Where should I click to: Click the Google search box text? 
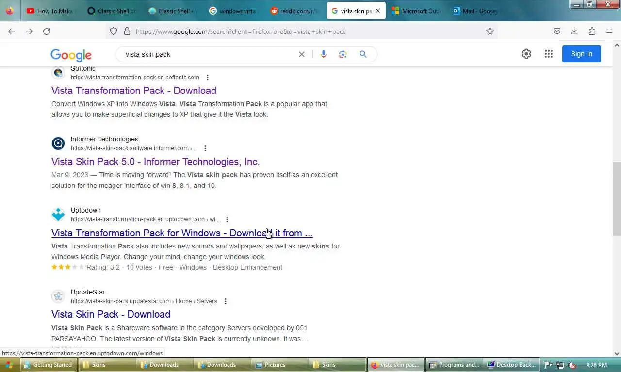[x=148, y=54]
